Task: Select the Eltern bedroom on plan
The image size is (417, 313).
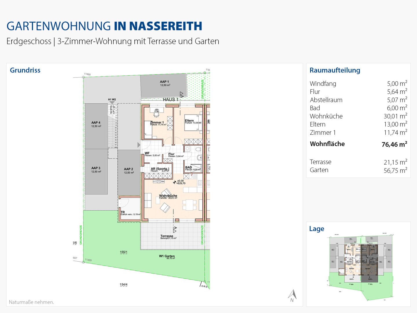Action: 189,122
